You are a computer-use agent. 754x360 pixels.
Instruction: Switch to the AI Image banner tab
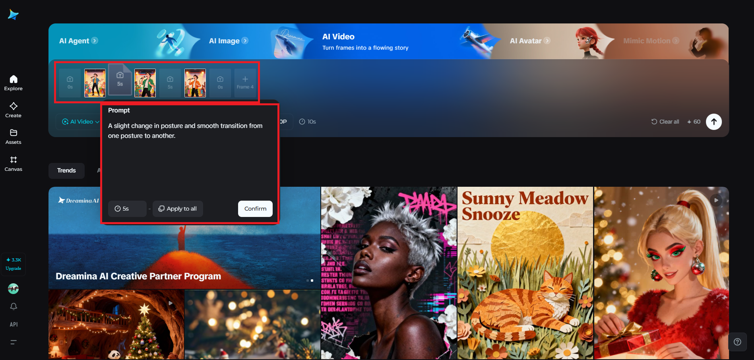pyautogui.click(x=229, y=41)
